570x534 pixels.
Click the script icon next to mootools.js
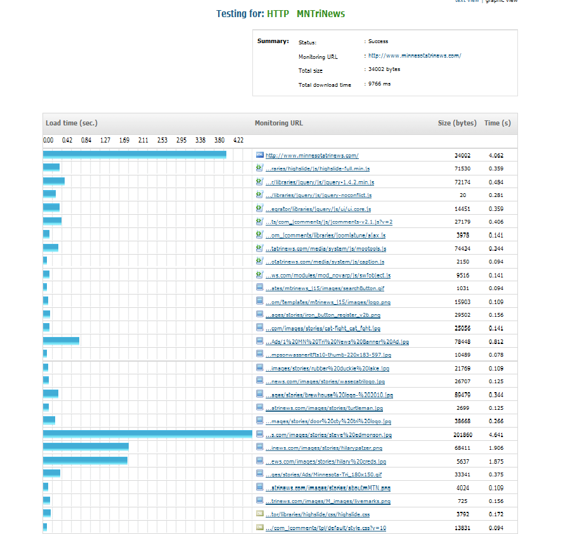(x=259, y=248)
